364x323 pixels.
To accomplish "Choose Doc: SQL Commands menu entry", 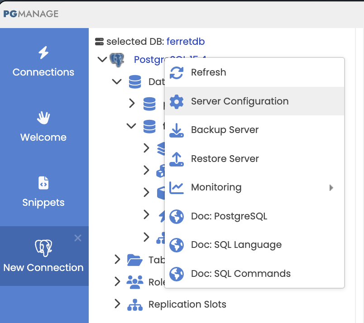I will (242, 273).
